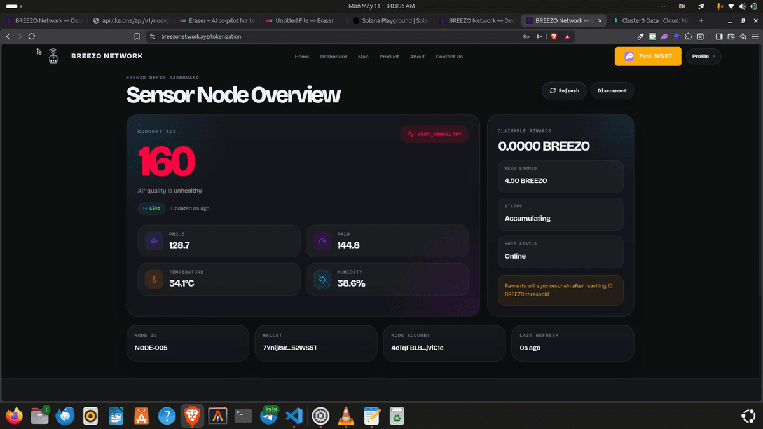Viewport: 763px width, 429px height.
Task: Switch to the api.cka.one browser tab
Action: 131,20
